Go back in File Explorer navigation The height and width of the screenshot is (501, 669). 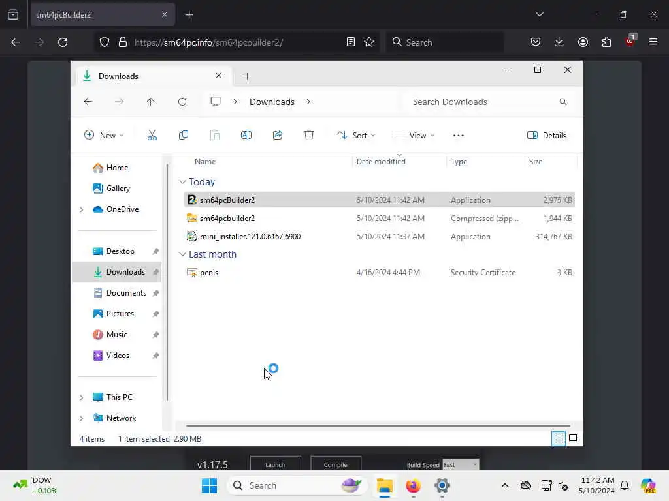88,102
